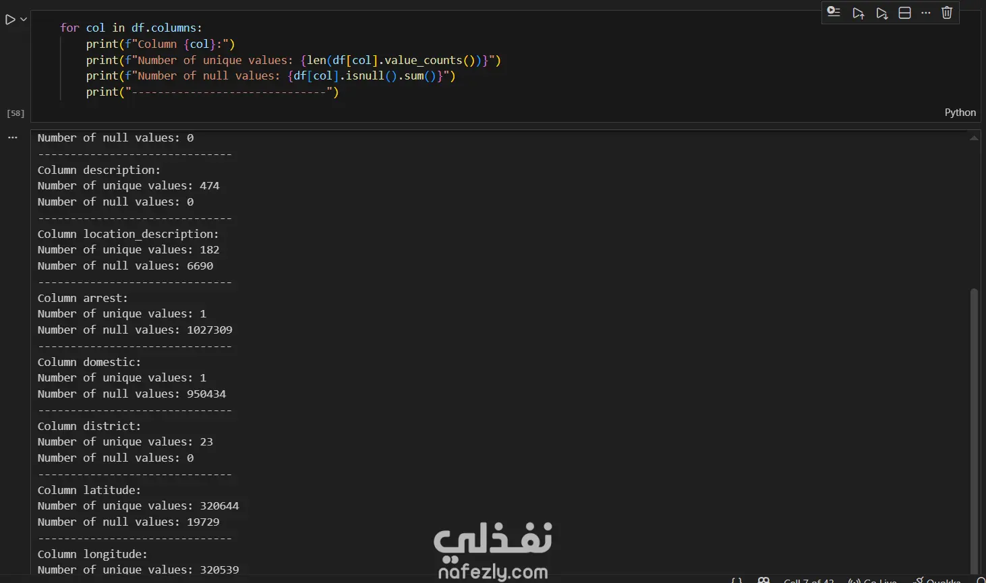Click the null values line under Column description
Screen dimensions: 986x583
click(116, 202)
